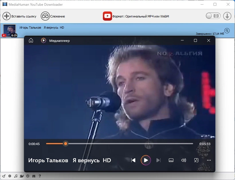Skip to next track in media player
235x180 pixels.
tap(158, 160)
